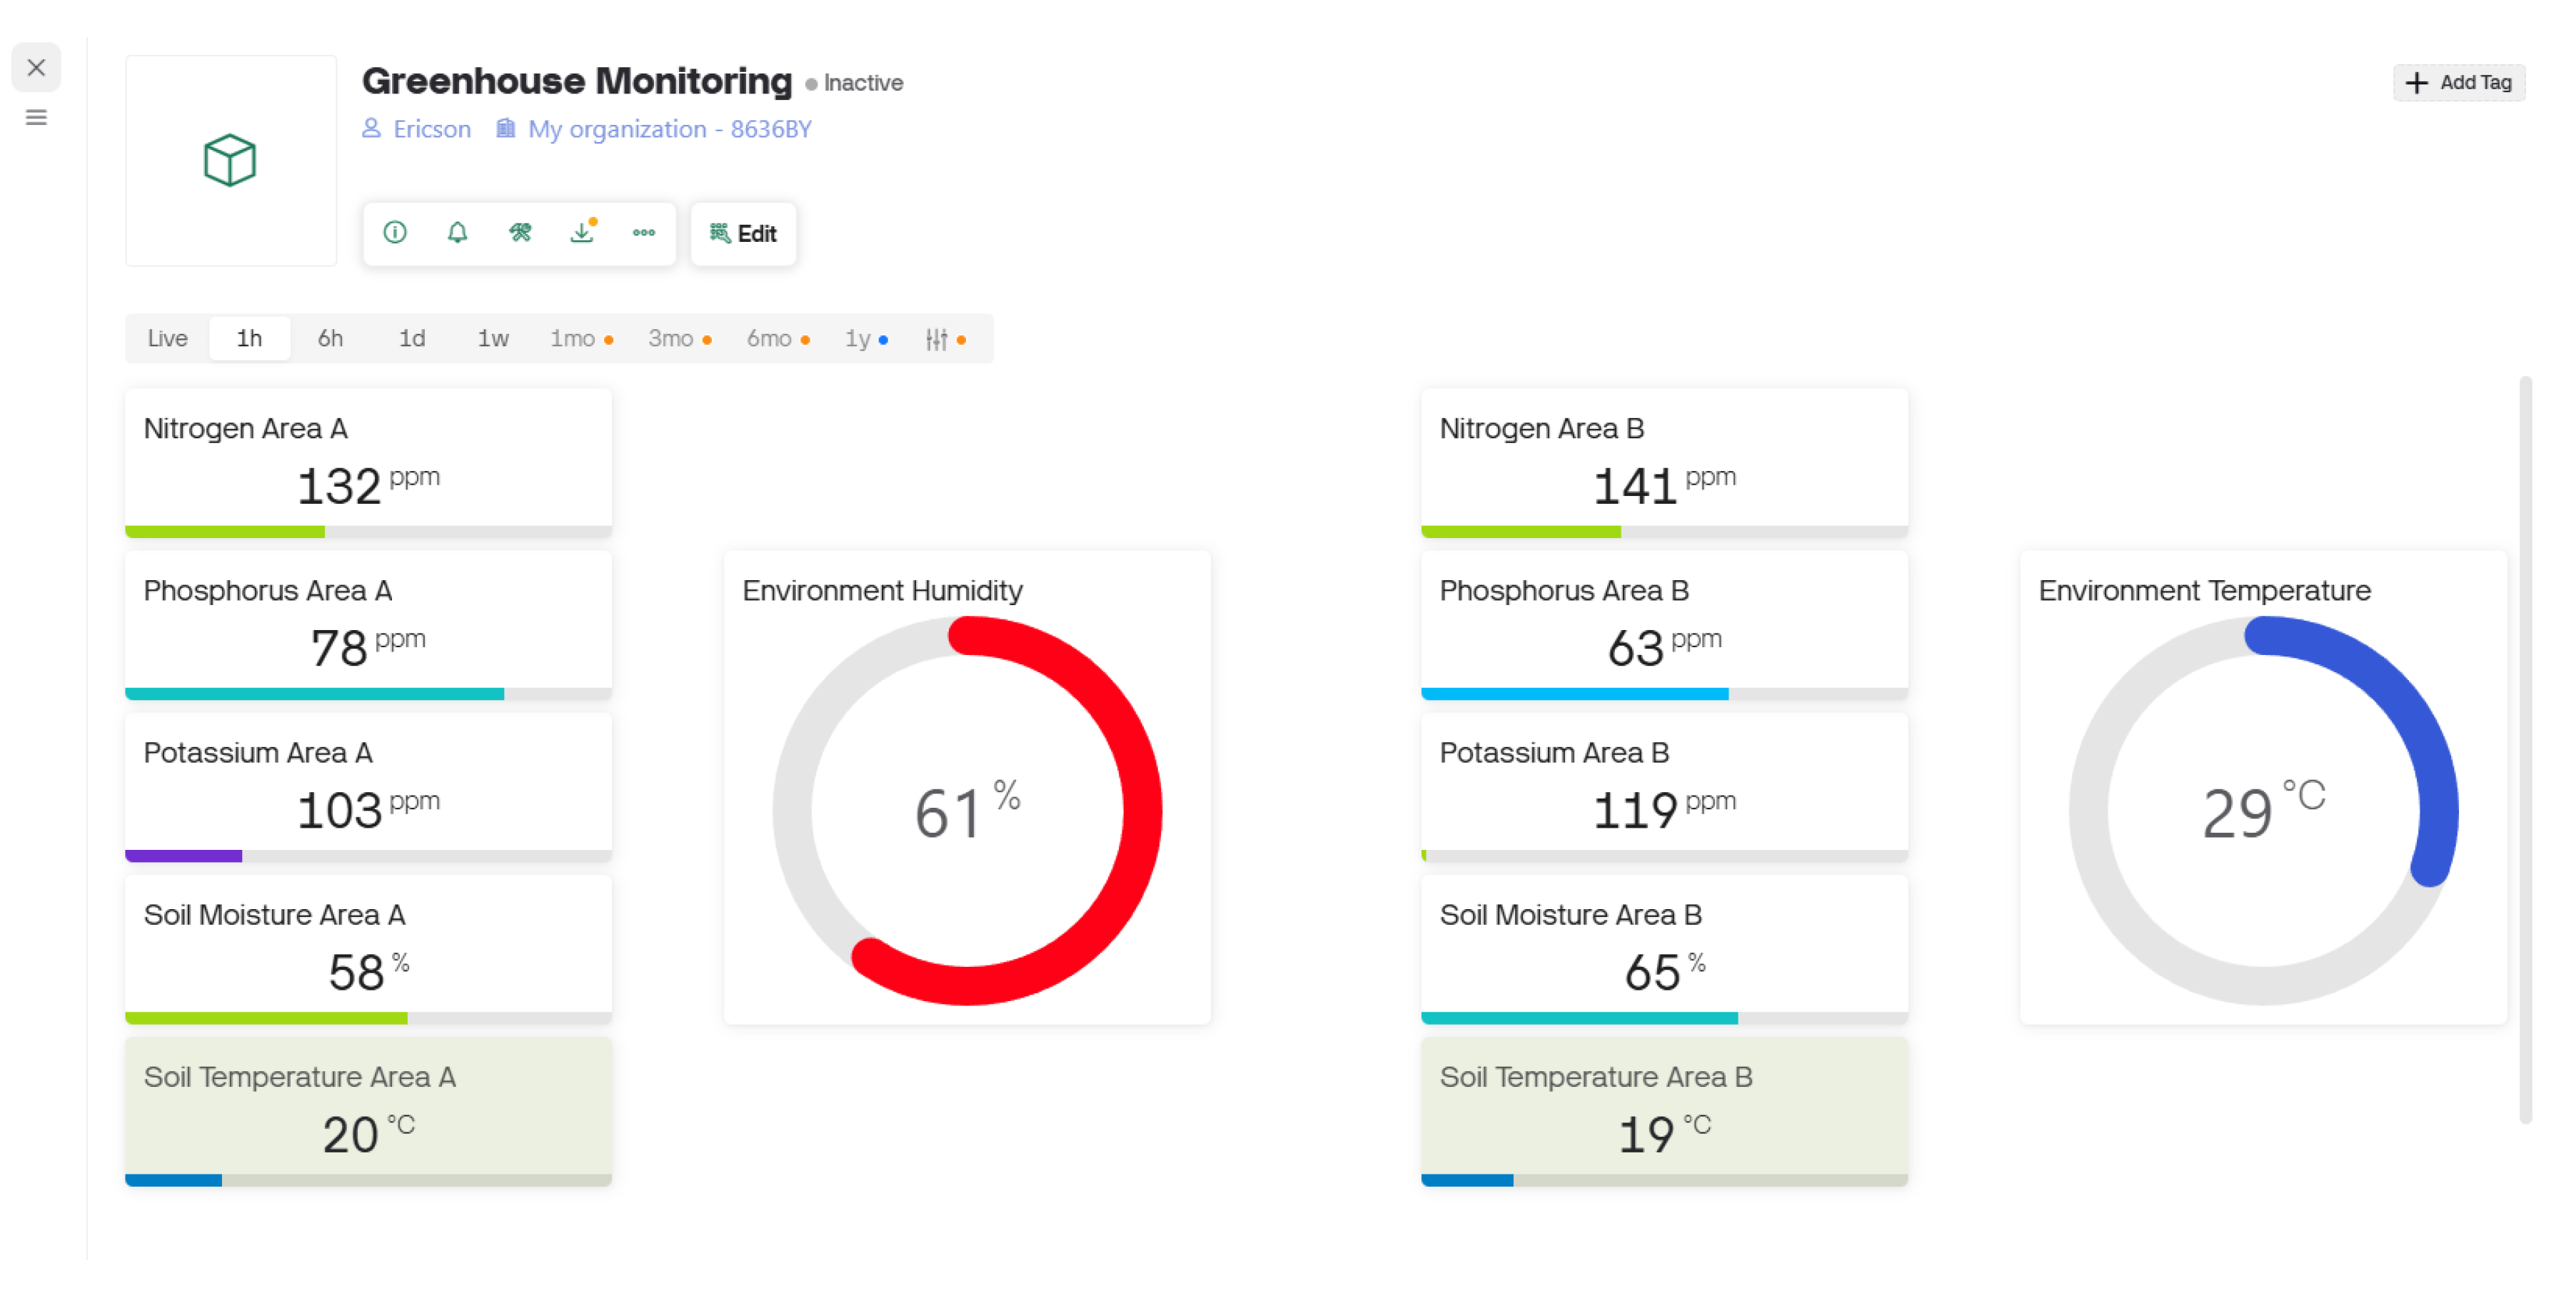Click the Nitrogen Area A progress bar
The height and width of the screenshot is (1303, 2576).
click(368, 532)
